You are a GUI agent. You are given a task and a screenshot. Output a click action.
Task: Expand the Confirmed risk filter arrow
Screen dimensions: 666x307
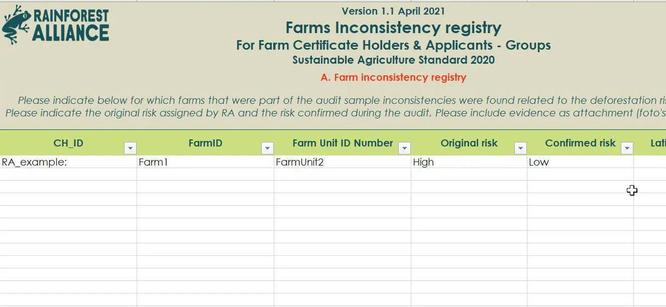coord(626,148)
